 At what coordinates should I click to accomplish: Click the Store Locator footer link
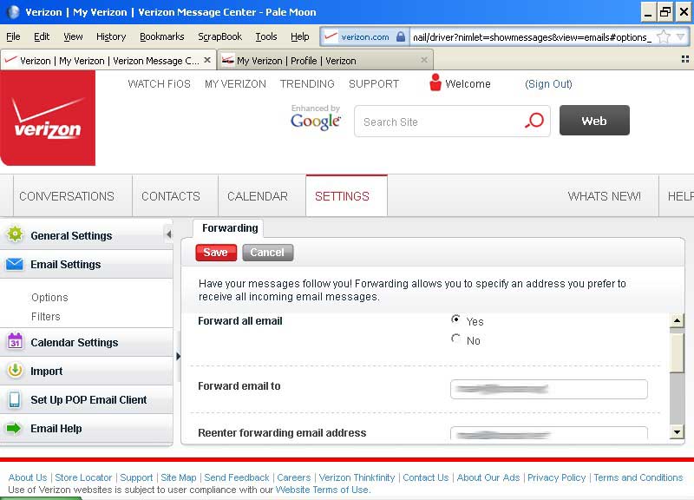83,477
